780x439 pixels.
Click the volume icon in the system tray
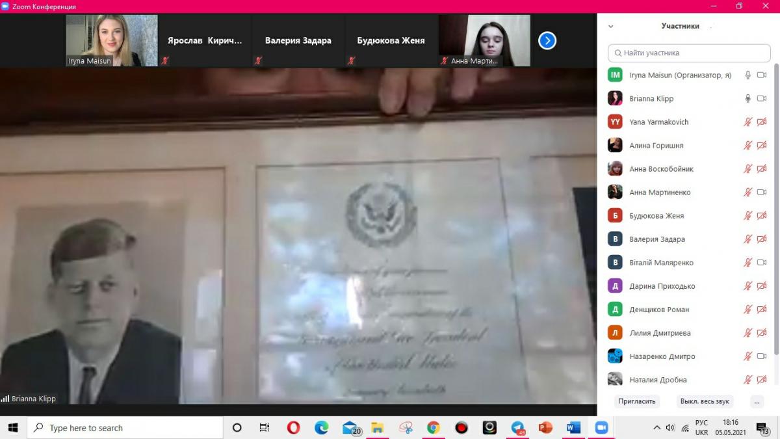(x=671, y=427)
